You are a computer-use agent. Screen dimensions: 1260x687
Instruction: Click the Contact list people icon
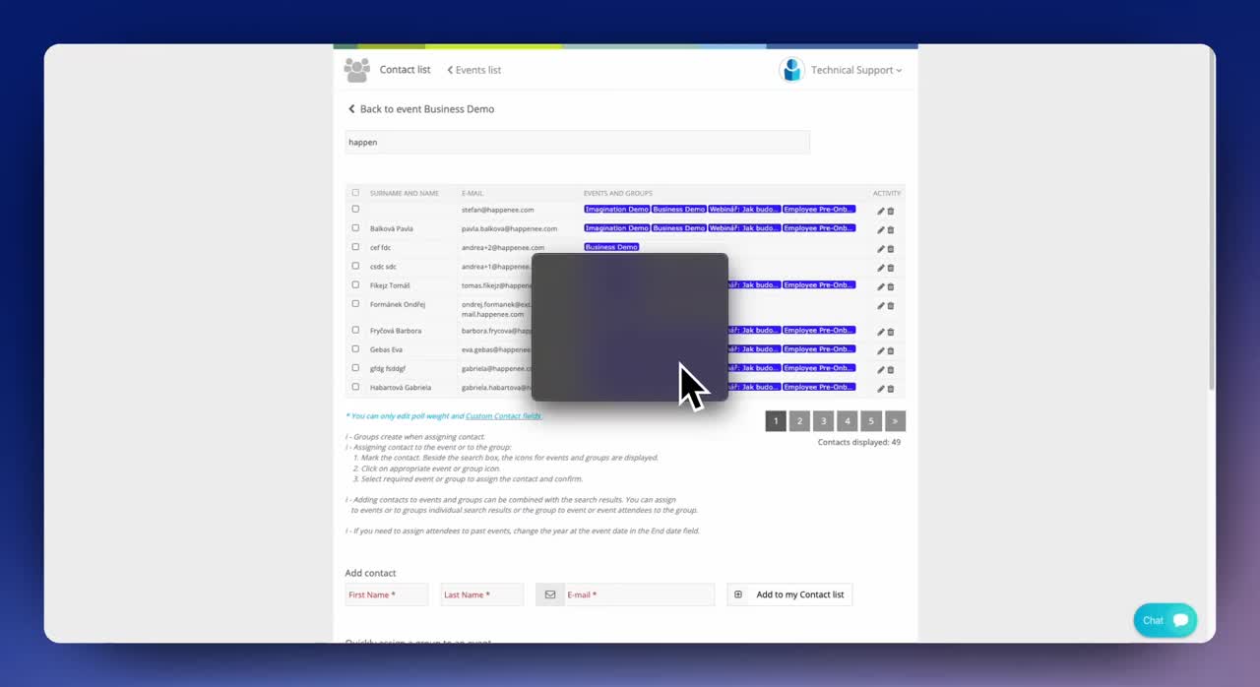(356, 70)
